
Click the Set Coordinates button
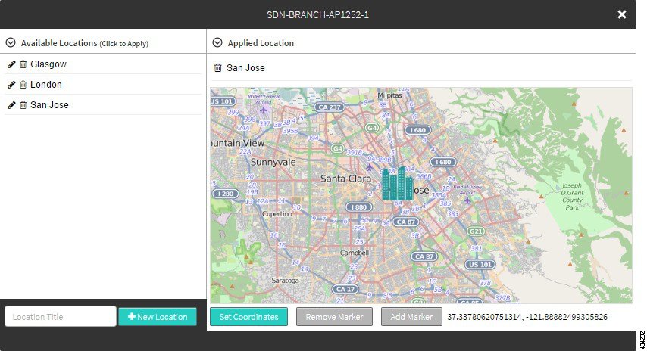pyautogui.click(x=248, y=317)
